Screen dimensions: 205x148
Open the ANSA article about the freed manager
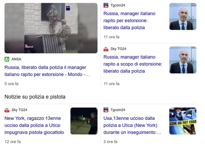click(x=47, y=71)
